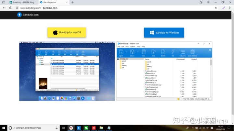Click the microphone icon in the taskbar search
Viewport: 234px width, 131px height.
pyautogui.click(x=57, y=128)
